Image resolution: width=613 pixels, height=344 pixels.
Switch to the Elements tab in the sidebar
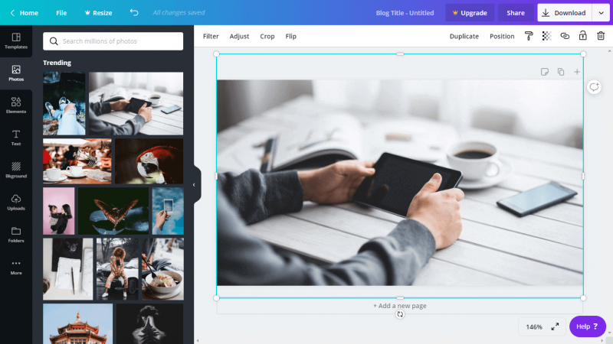coord(16,105)
